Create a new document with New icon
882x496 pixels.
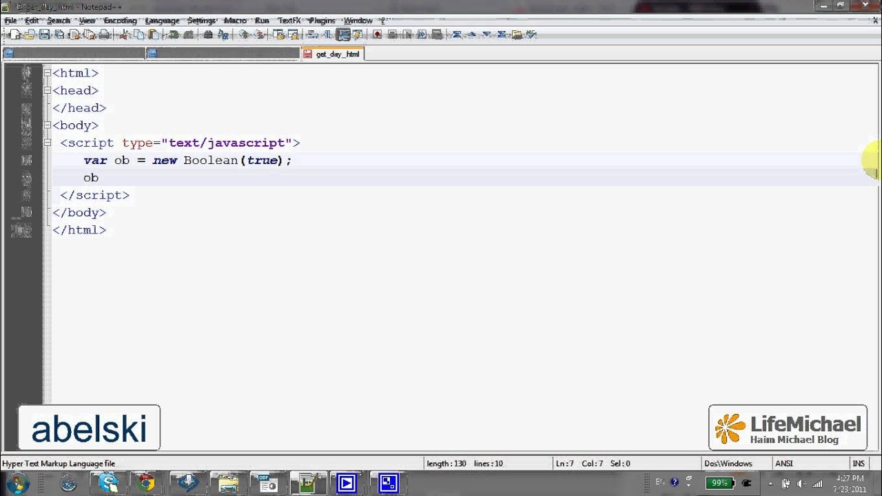[14, 34]
